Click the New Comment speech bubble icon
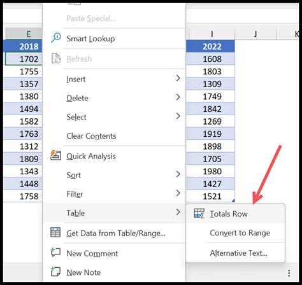 point(55,253)
